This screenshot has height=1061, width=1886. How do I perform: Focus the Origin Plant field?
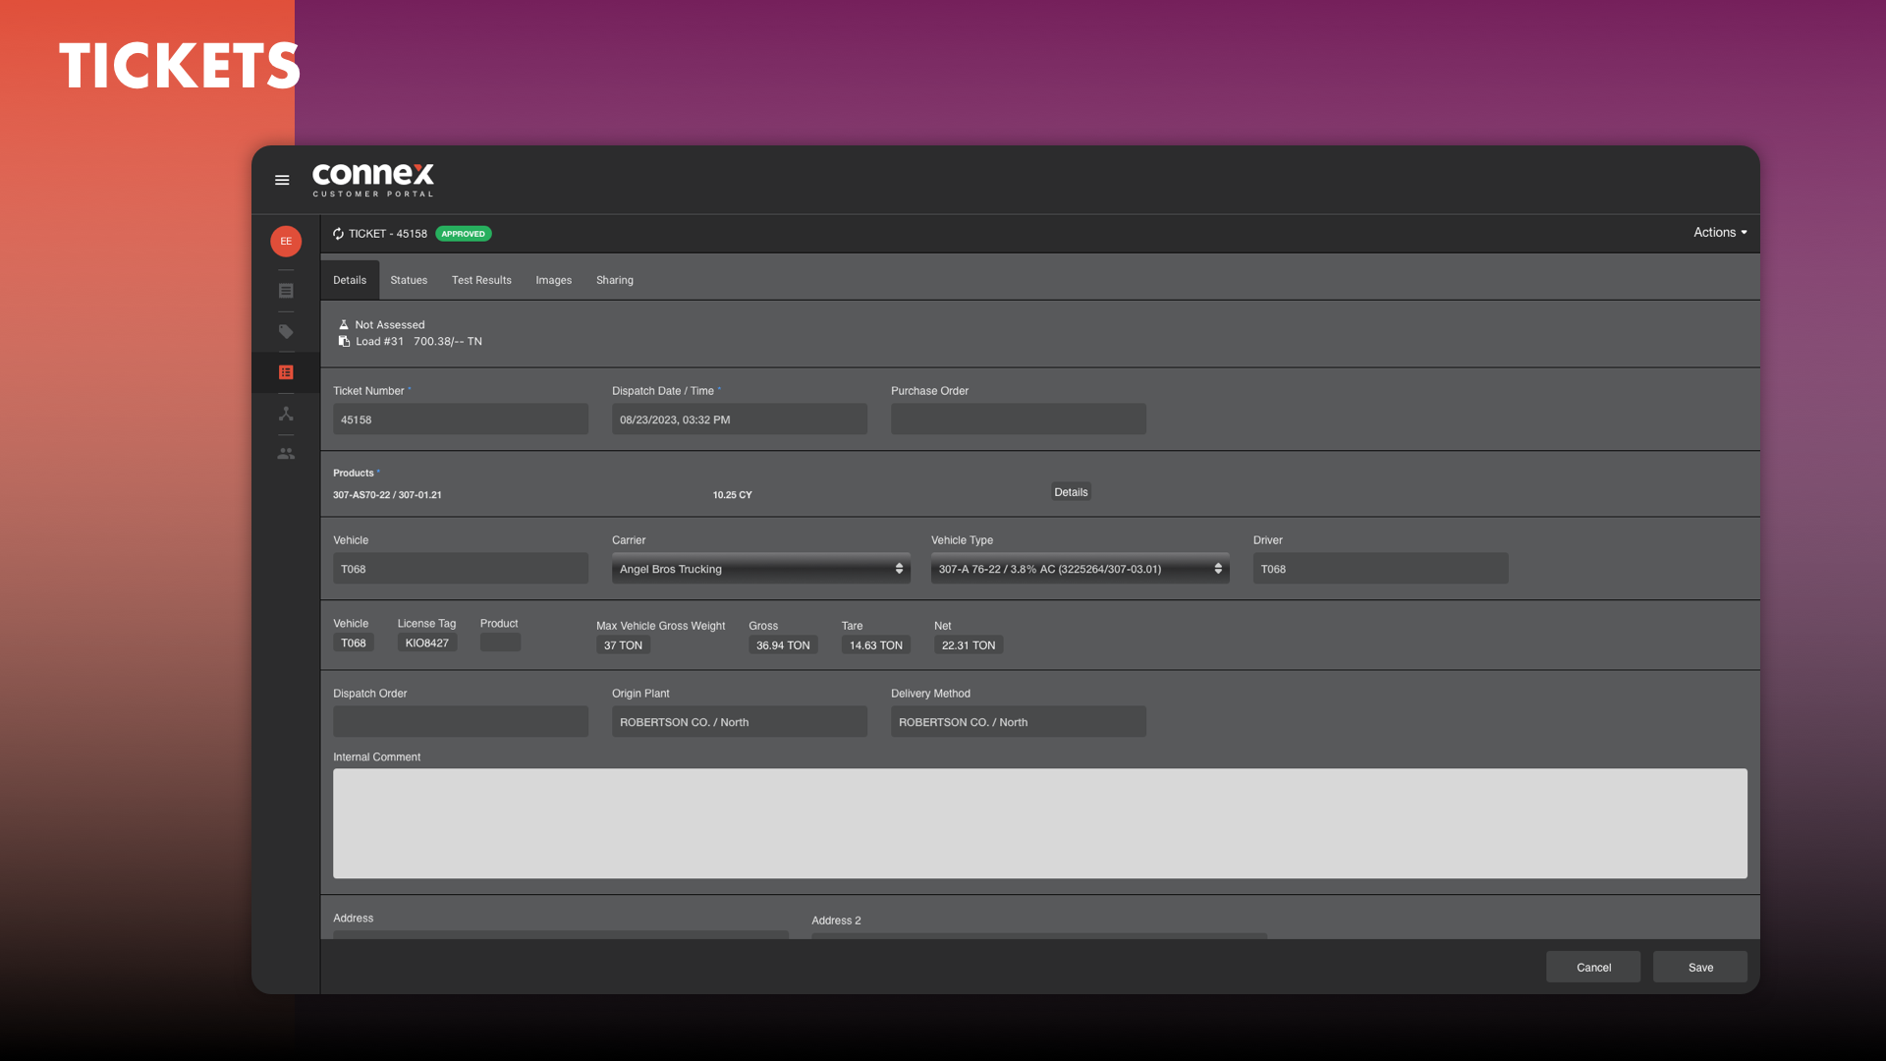(740, 722)
